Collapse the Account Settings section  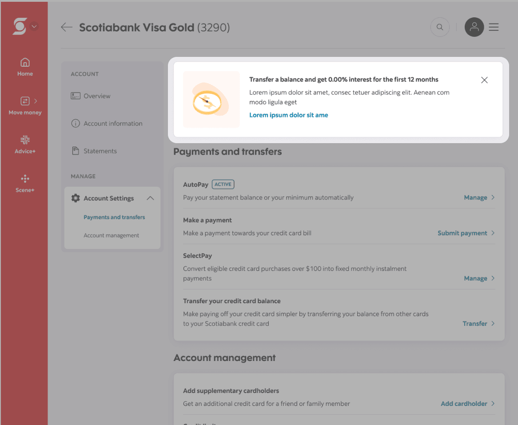click(x=150, y=198)
